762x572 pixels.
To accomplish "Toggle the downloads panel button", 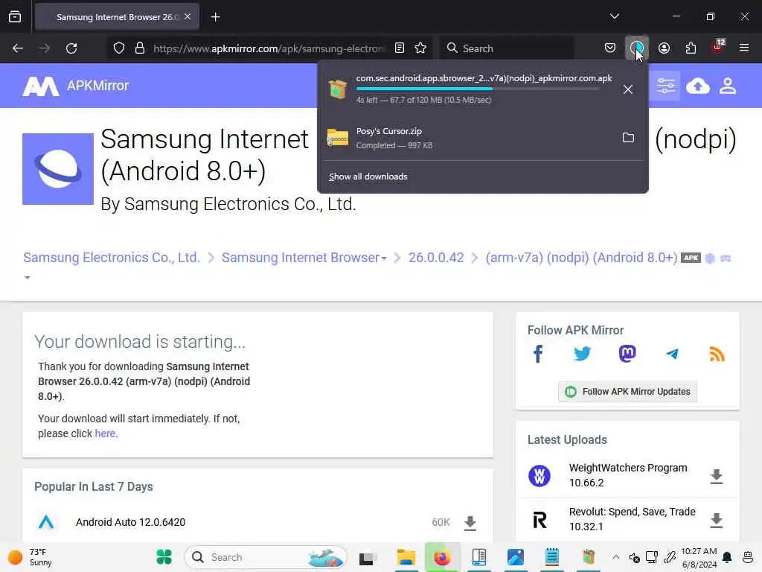I will tap(637, 48).
